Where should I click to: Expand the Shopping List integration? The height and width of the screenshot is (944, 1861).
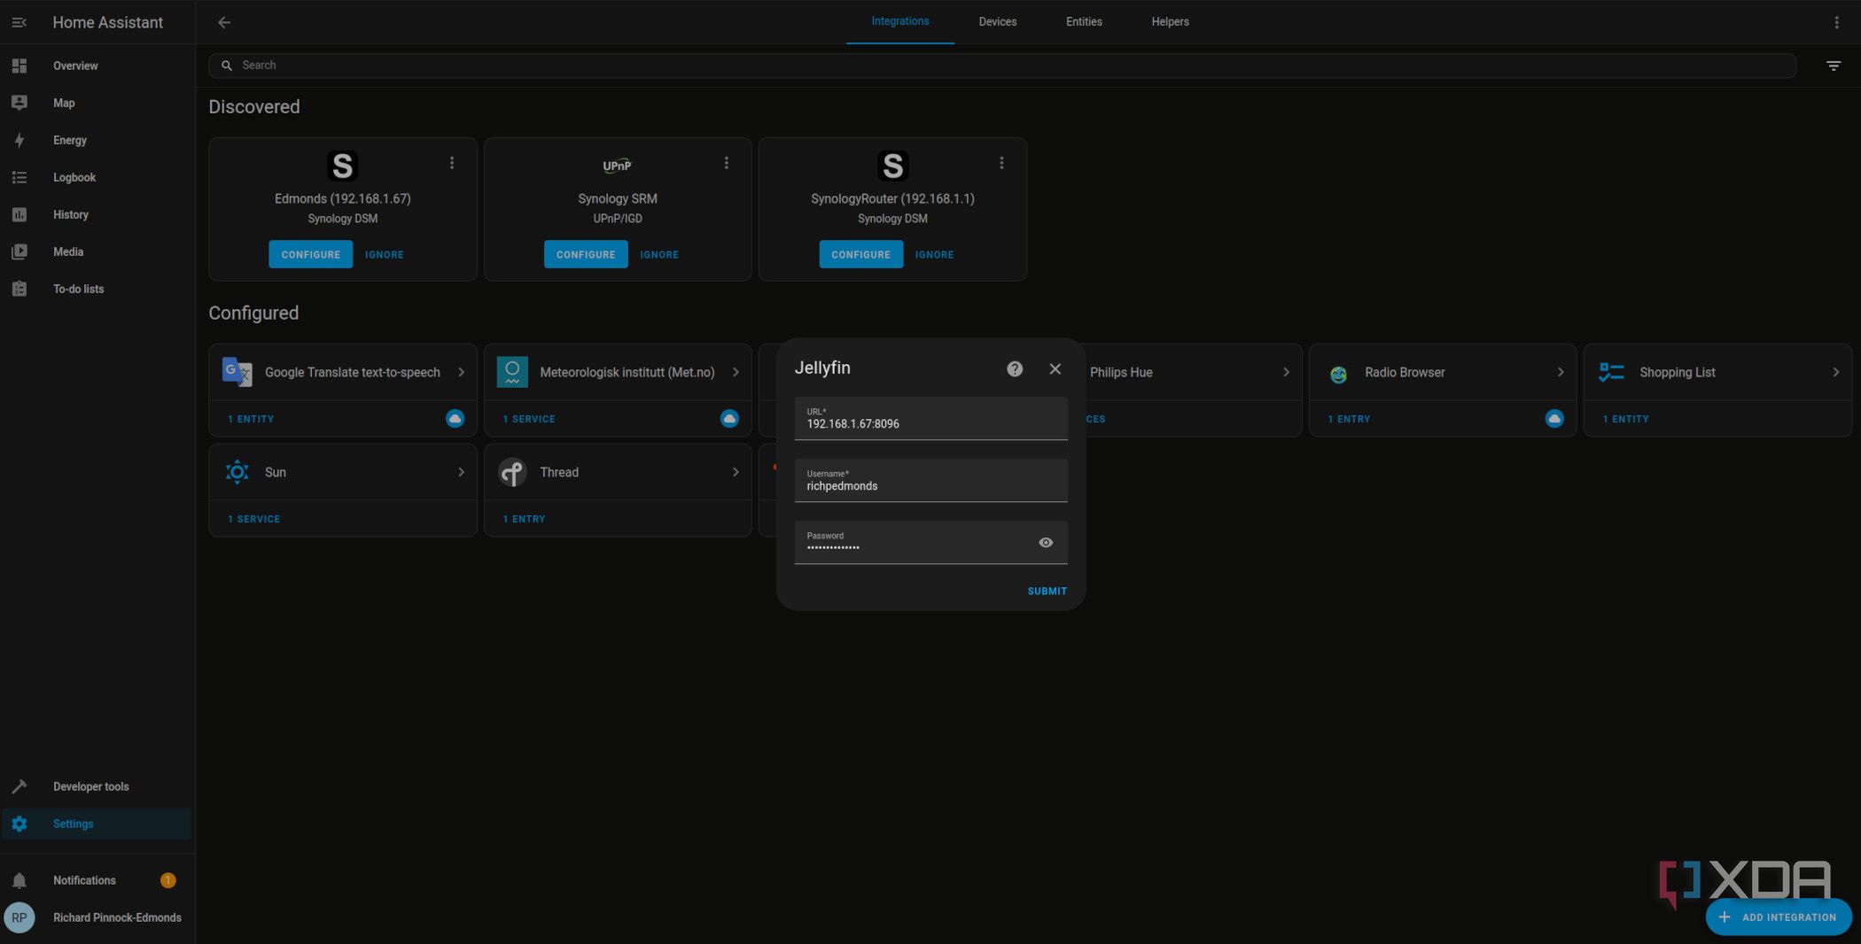(x=1835, y=372)
